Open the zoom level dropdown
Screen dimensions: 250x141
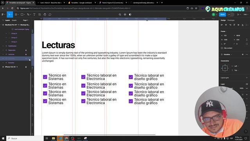(x=246, y=14)
